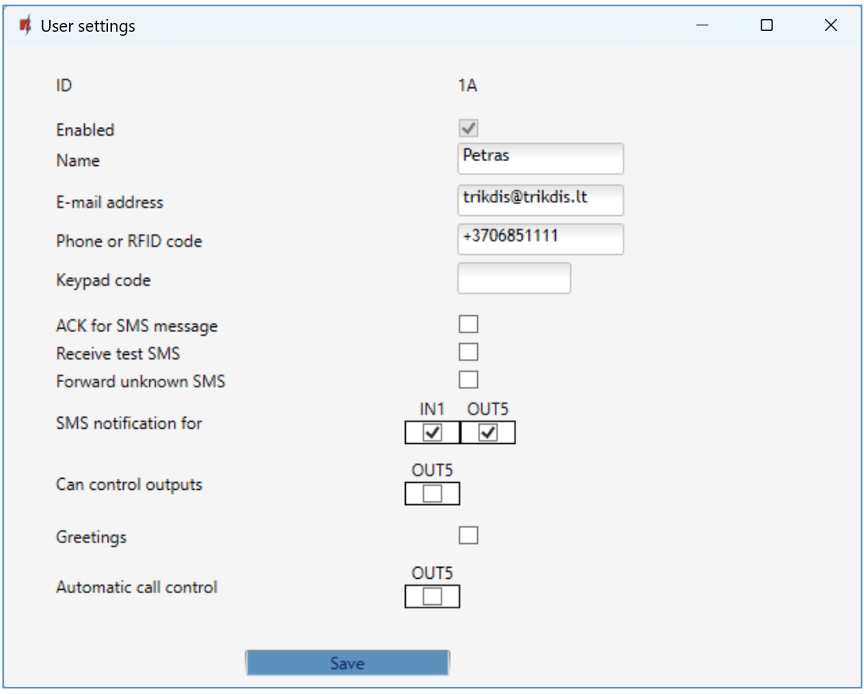Uncheck IN1 under SMS notification for
Image resolution: width=864 pixels, height=694 pixels.
(x=432, y=433)
